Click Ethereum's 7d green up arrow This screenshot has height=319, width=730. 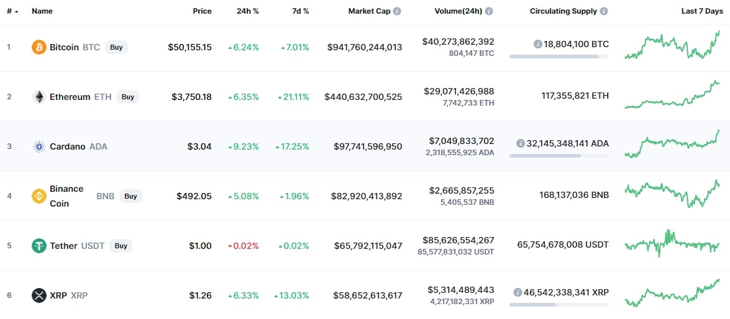click(280, 97)
